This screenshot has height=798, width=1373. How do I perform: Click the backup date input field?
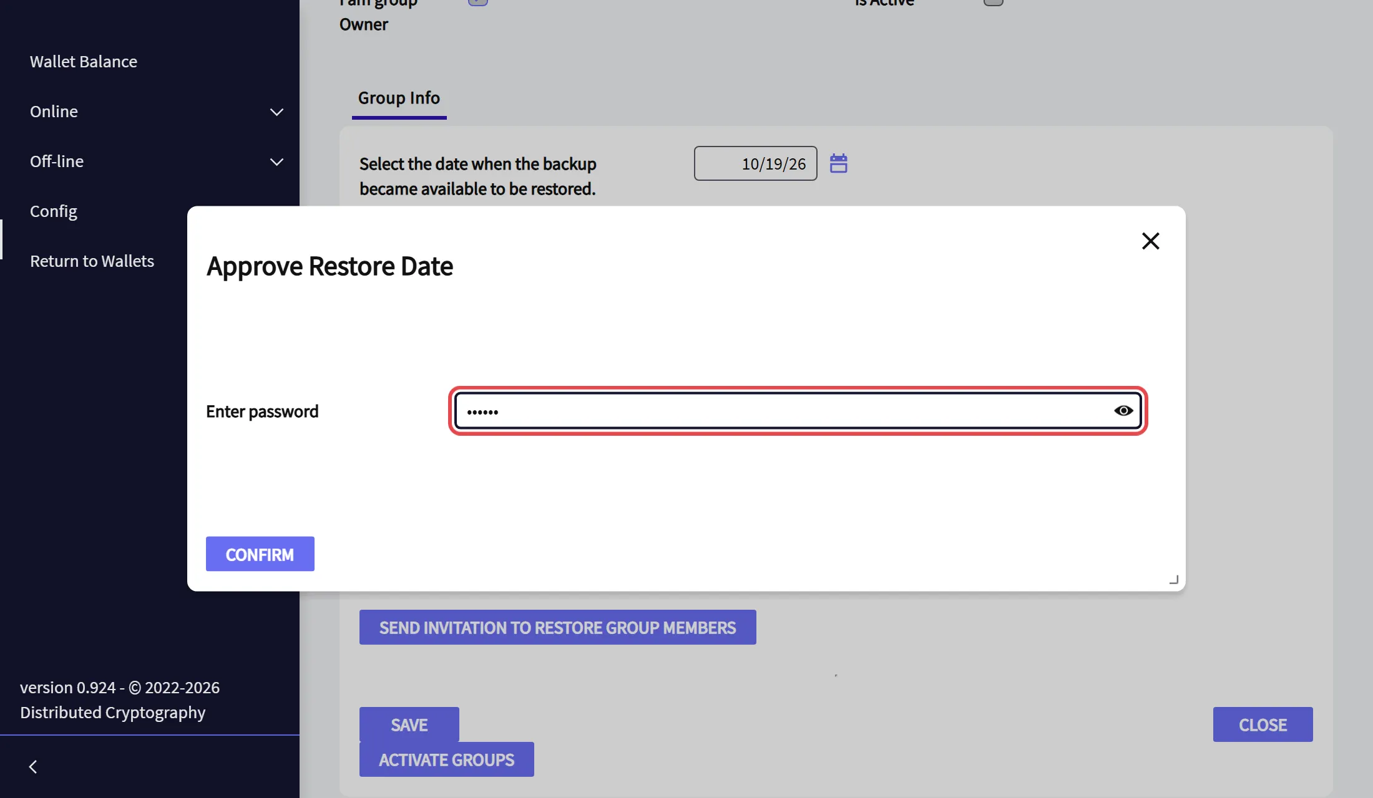(x=756, y=163)
